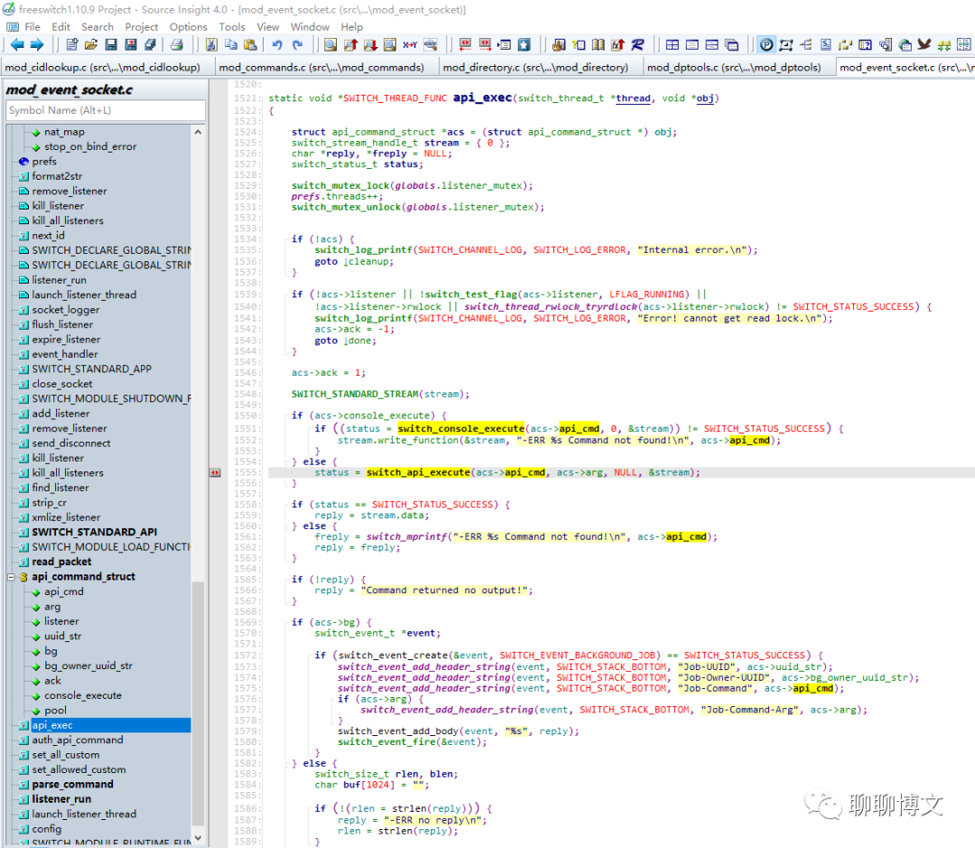The image size is (975, 848).
Task: Collapse the api_command_struct tree node
Action: (11, 577)
